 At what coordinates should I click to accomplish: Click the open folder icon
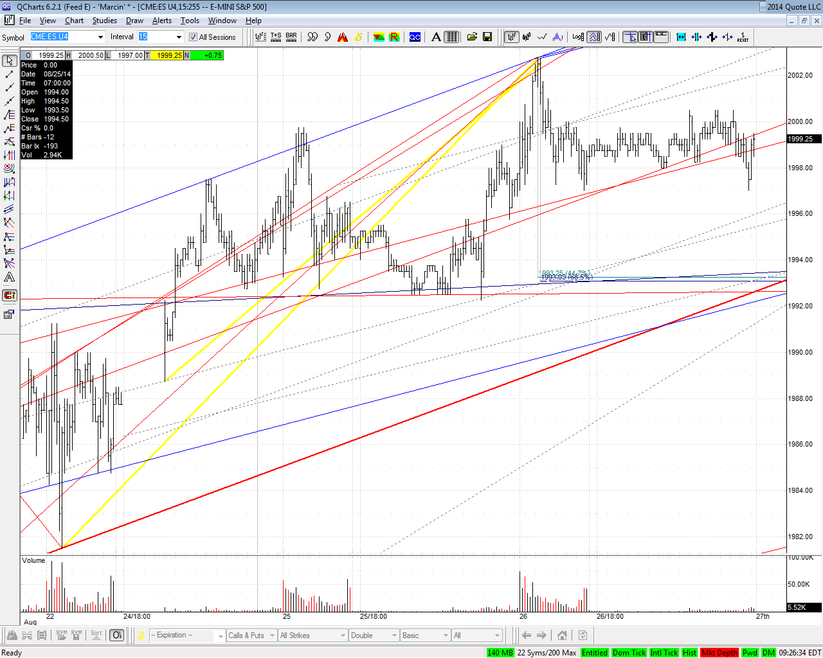pyautogui.click(x=472, y=37)
